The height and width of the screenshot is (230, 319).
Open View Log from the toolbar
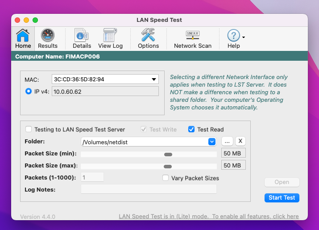pyautogui.click(x=110, y=39)
